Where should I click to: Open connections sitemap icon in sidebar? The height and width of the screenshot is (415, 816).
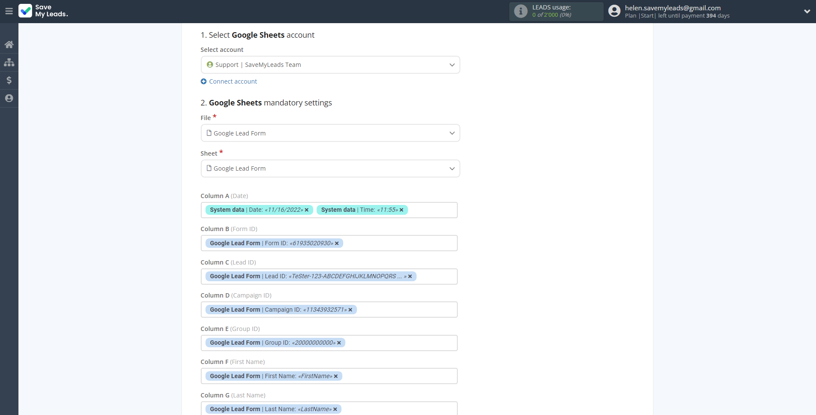point(9,63)
